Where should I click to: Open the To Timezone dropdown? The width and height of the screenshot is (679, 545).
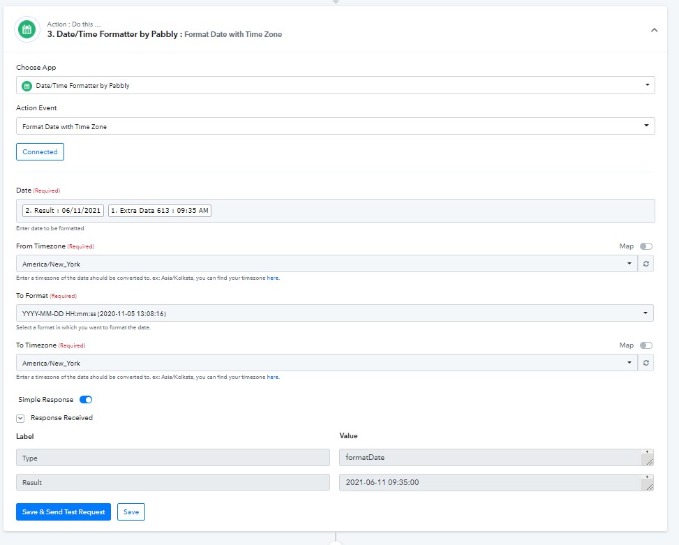(327, 363)
